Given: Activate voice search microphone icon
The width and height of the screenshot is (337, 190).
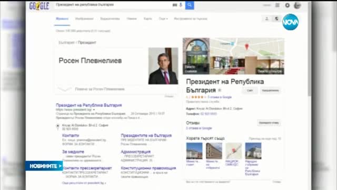Looking at the screenshot, I should pos(181,5).
